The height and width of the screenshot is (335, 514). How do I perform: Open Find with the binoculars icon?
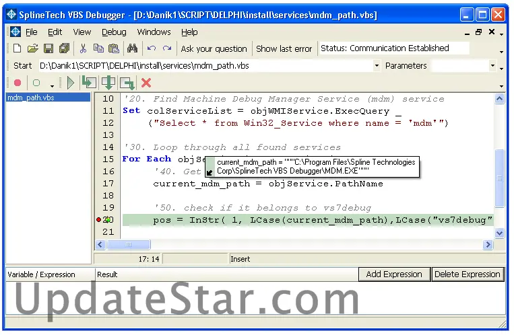[132, 48]
